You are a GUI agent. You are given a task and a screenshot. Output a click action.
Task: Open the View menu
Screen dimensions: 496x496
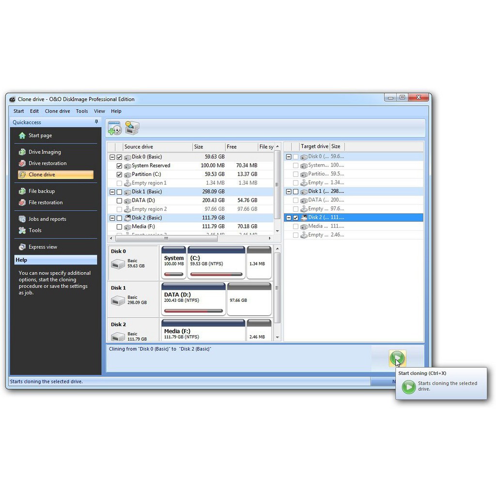pyautogui.click(x=99, y=111)
